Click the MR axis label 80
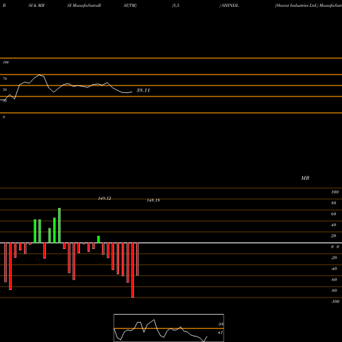Image resolution: width=342 pixels, height=342 pixels. 334,203
